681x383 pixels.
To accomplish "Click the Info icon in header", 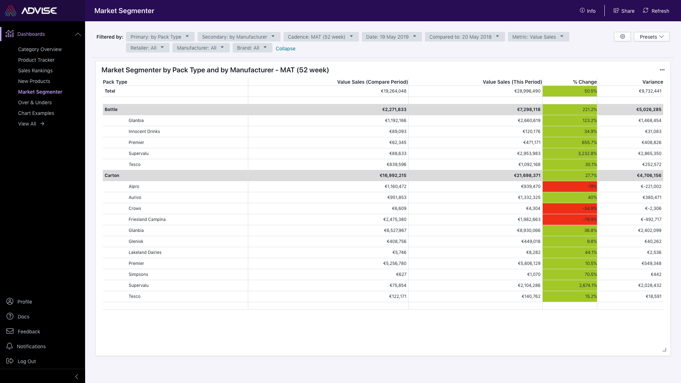I will (x=587, y=11).
